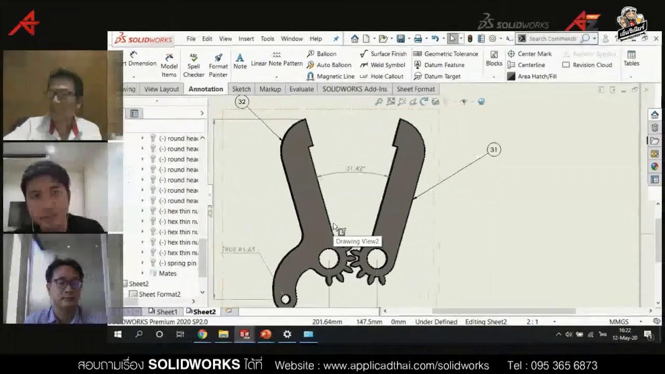Add a Centerline annotation
665x374 pixels.
coord(526,65)
